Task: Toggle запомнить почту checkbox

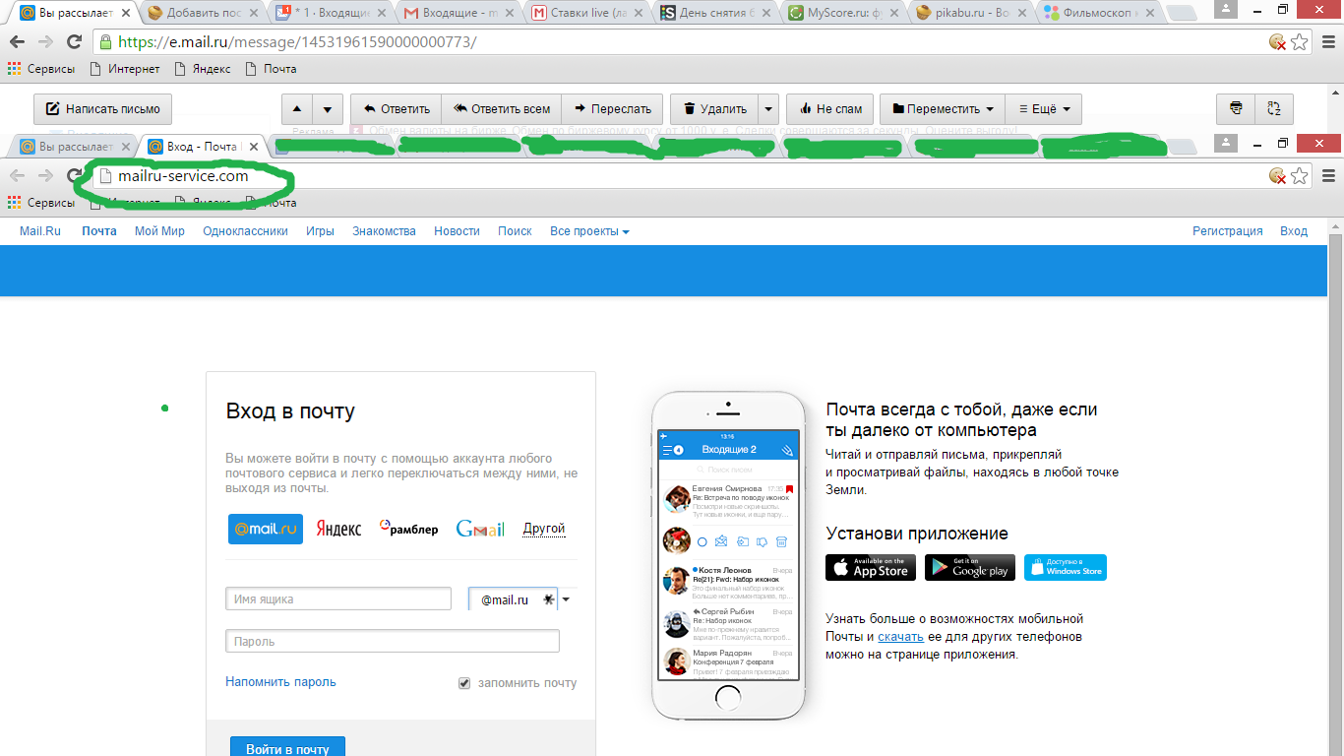Action: (464, 683)
